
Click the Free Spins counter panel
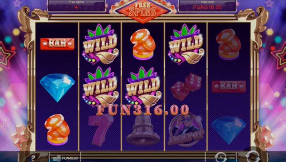[x=76, y=6]
